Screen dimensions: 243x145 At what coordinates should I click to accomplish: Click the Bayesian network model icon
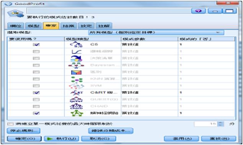[76, 65]
